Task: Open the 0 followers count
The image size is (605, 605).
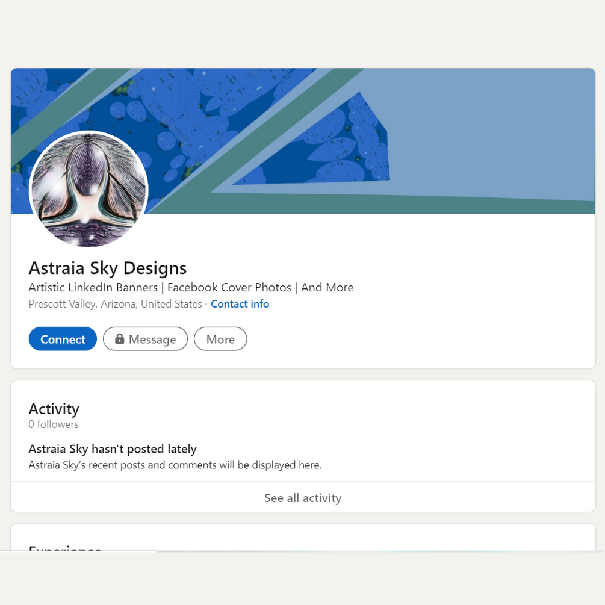Action: click(54, 424)
